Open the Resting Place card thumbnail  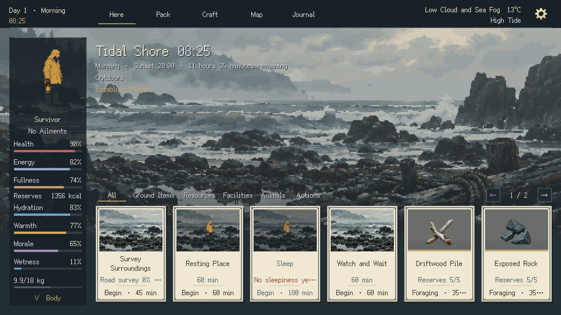[x=208, y=230]
